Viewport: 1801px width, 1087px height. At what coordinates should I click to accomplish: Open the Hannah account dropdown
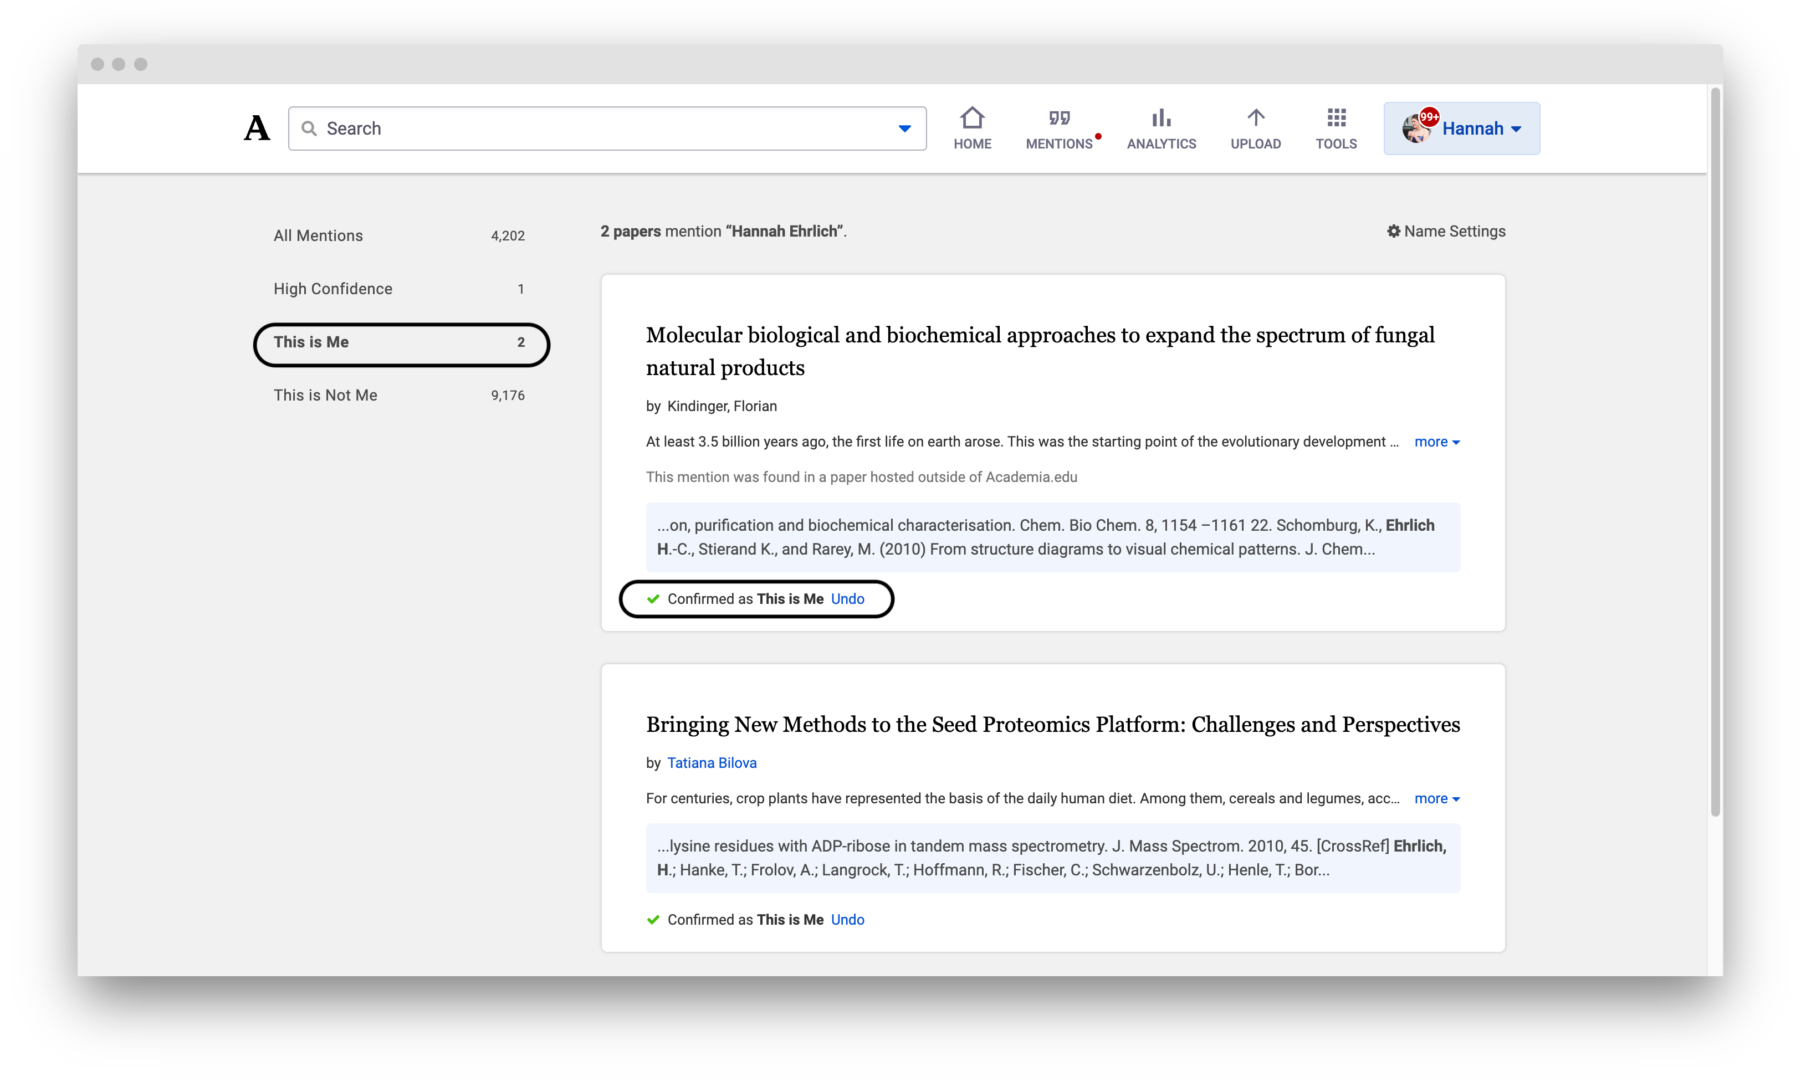(x=1478, y=128)
